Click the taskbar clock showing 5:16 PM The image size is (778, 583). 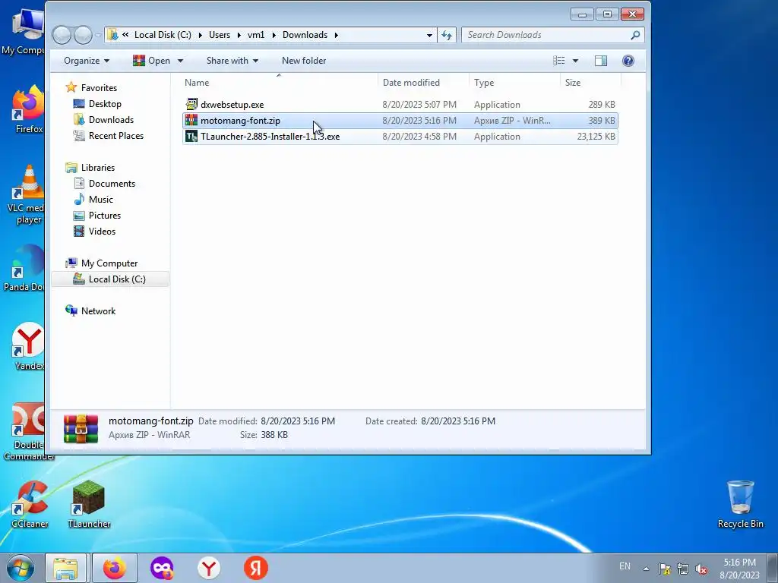(x=739, y=569)
